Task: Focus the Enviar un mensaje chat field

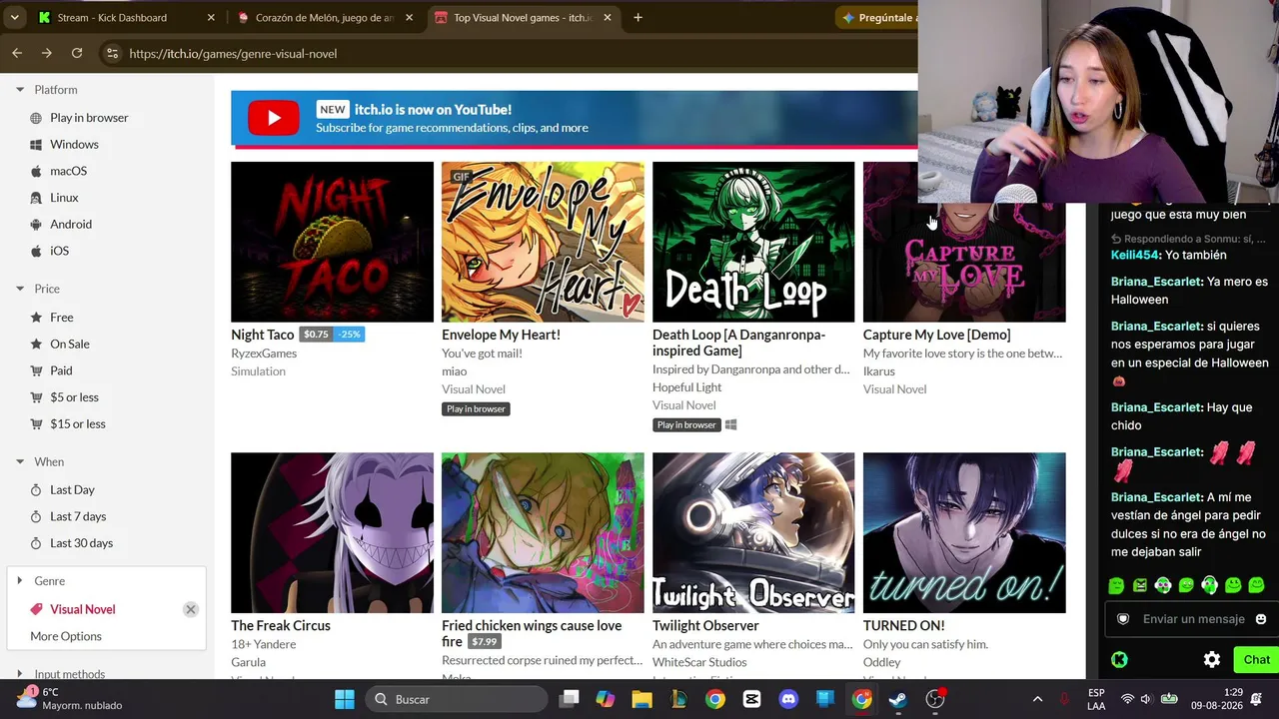Action: [1193, 619]
